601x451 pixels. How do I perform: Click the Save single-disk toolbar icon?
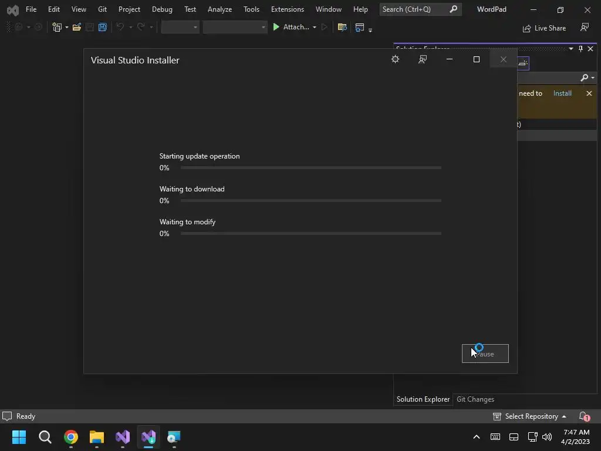click(90, 27)
